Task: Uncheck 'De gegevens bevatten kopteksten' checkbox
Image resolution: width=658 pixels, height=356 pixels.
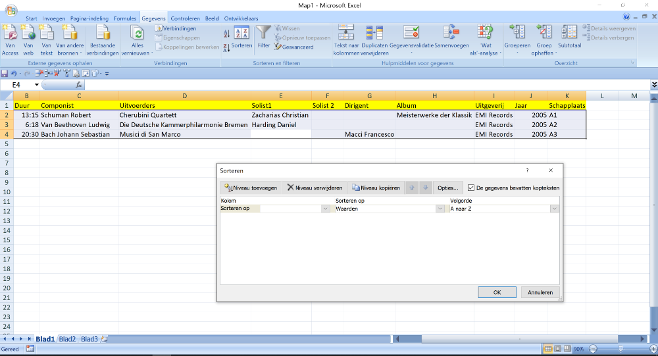Action: click(470, 188)
